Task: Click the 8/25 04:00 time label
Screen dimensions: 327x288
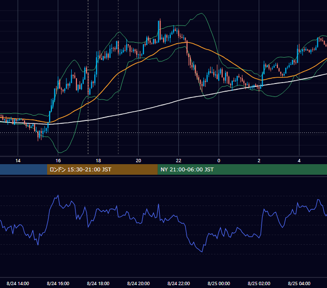Action: click(299, 283)
